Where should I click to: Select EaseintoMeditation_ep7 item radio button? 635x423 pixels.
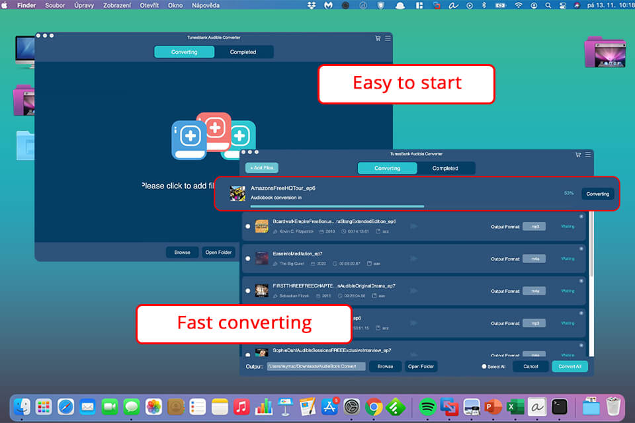(x=248, y=258)
